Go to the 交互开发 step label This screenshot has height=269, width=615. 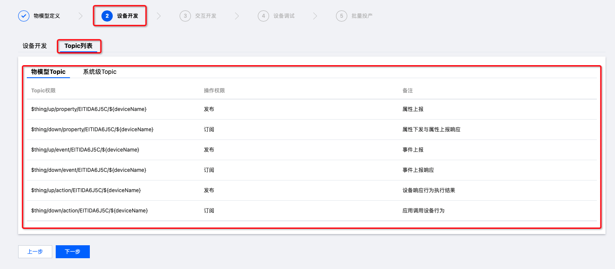pyautogui.click(x=206, y=16)
